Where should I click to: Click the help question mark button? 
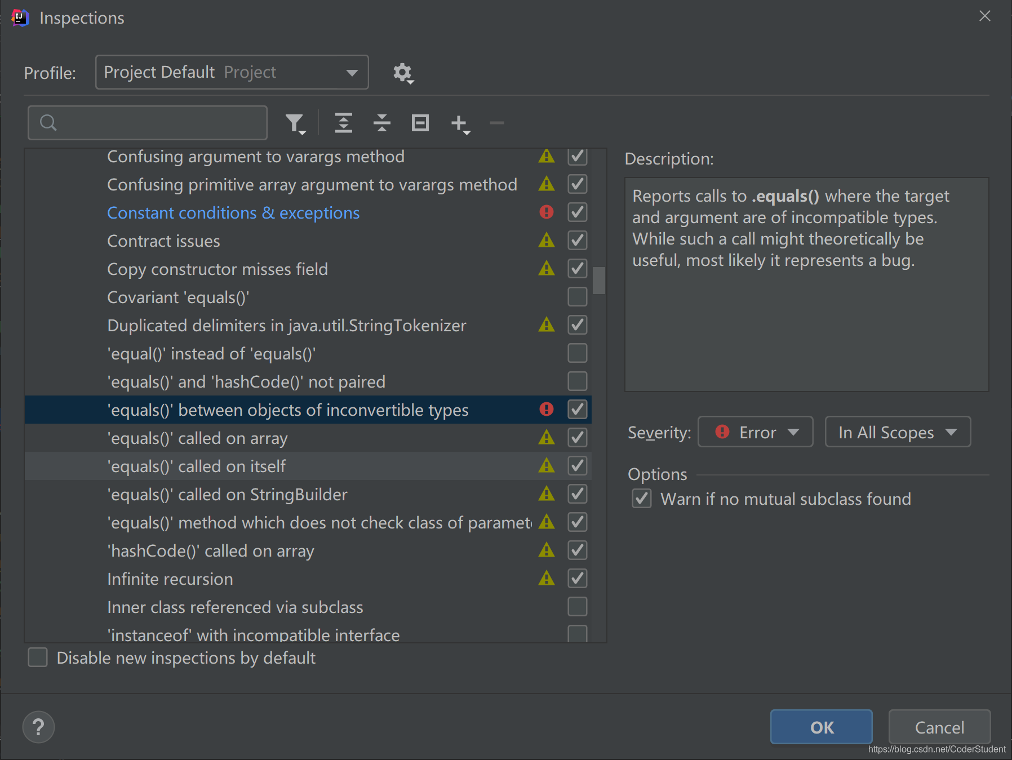click(38, 727)
